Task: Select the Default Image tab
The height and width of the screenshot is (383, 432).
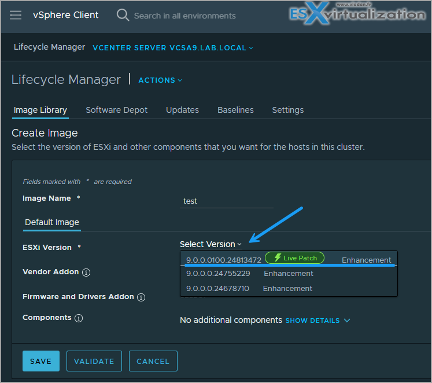Action: click(x=52, y=222)
